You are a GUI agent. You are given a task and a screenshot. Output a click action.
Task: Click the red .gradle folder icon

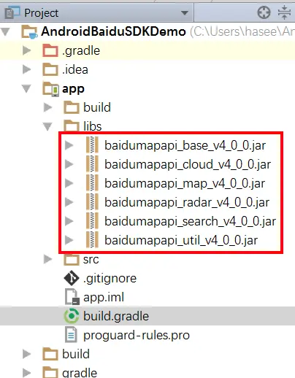50,50
